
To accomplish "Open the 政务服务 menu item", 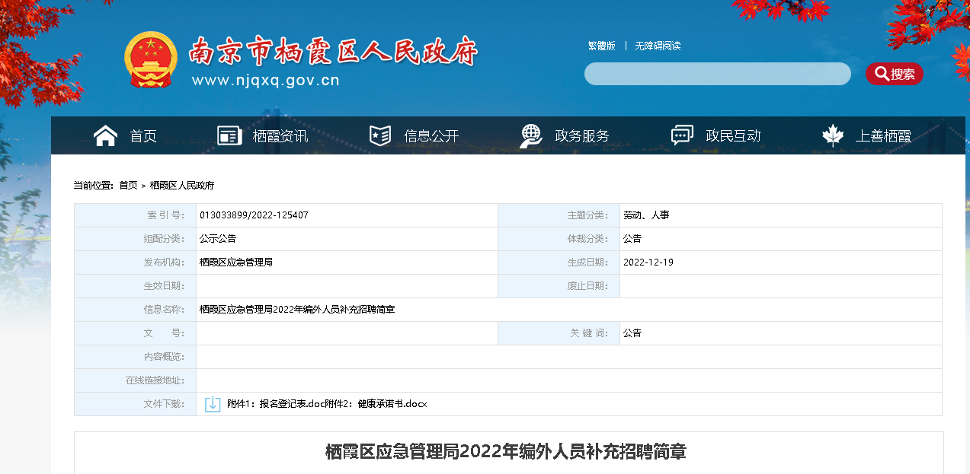I will pos(582,136).
